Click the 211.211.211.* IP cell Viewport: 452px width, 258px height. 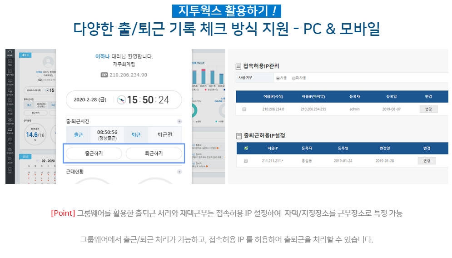coord(273,161)
